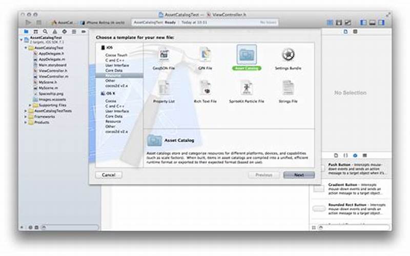410x256 pixels.
Task: Collapse the AssetCatalogTest group folder triangle
Action: point(26,48)
